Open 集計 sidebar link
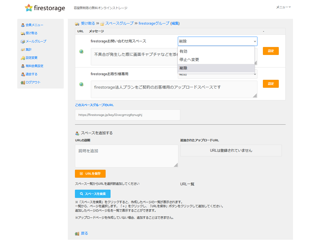Image resolution: width=322 pixels, height=246 pixels. click(x=28, y=50)
